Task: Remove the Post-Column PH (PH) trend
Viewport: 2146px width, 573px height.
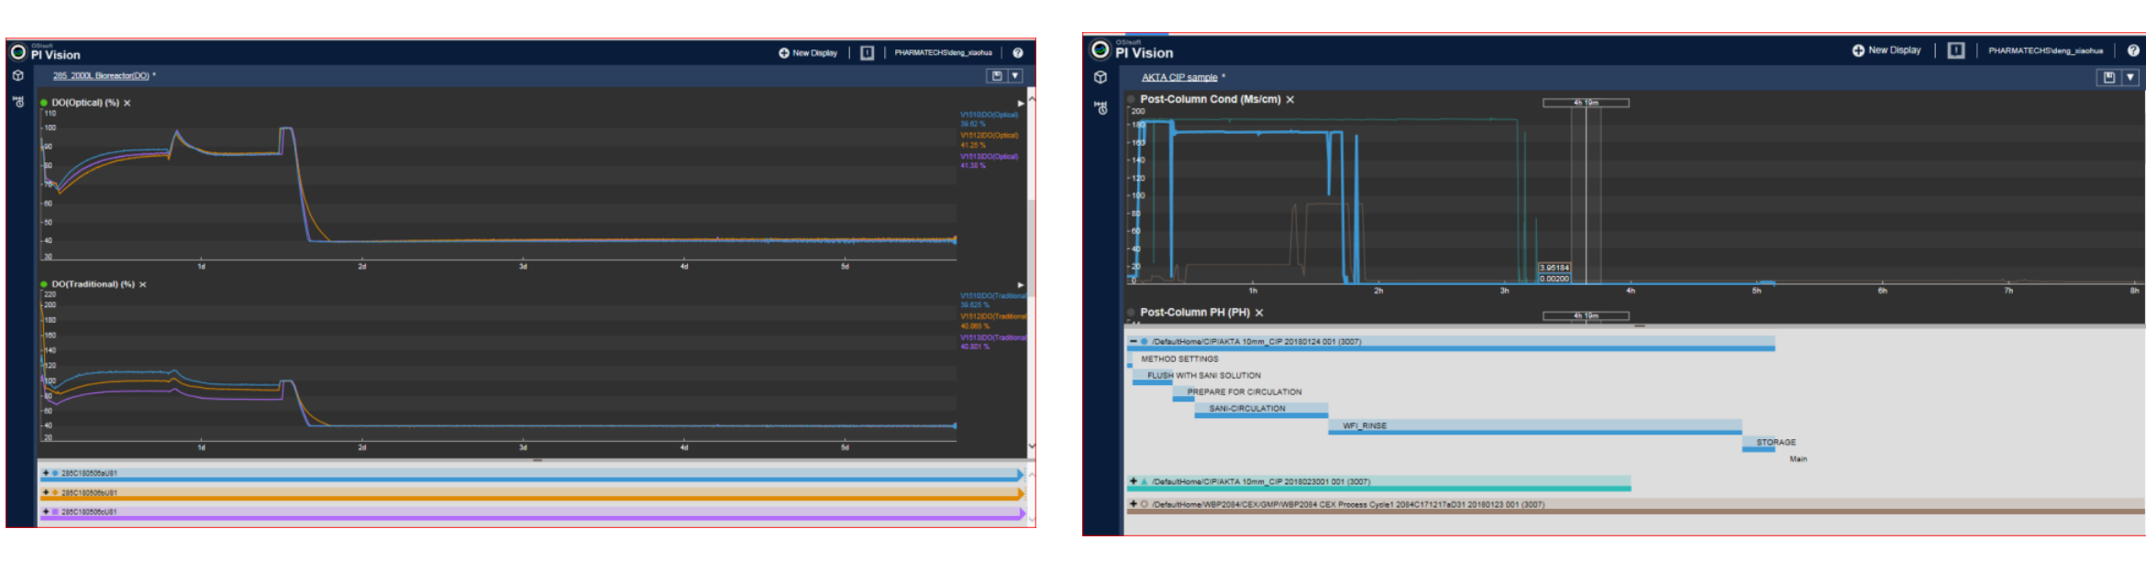Action: pos(1259,314)
